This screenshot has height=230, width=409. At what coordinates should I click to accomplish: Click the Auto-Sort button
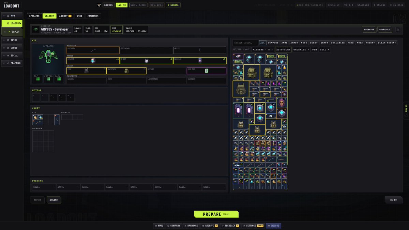(283, 49)
